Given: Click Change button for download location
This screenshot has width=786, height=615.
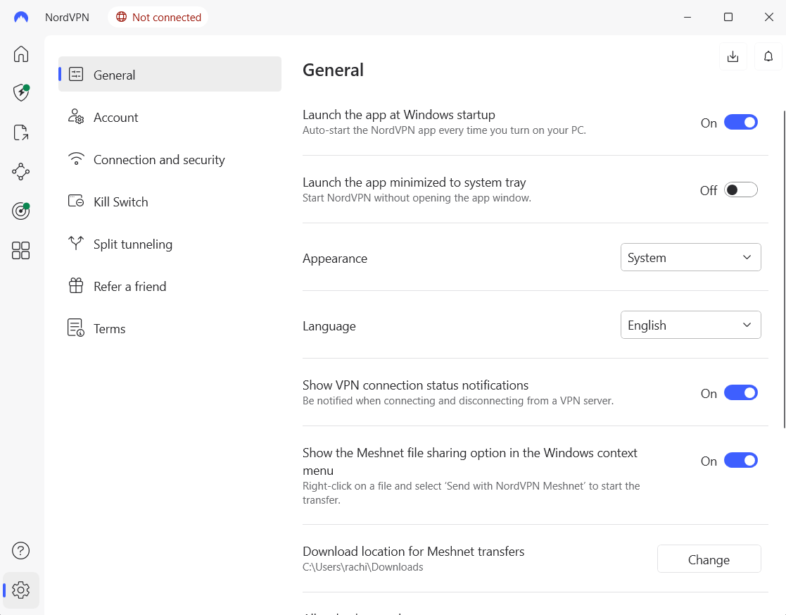Looking at the screenshot, I should tap(709, 559).
